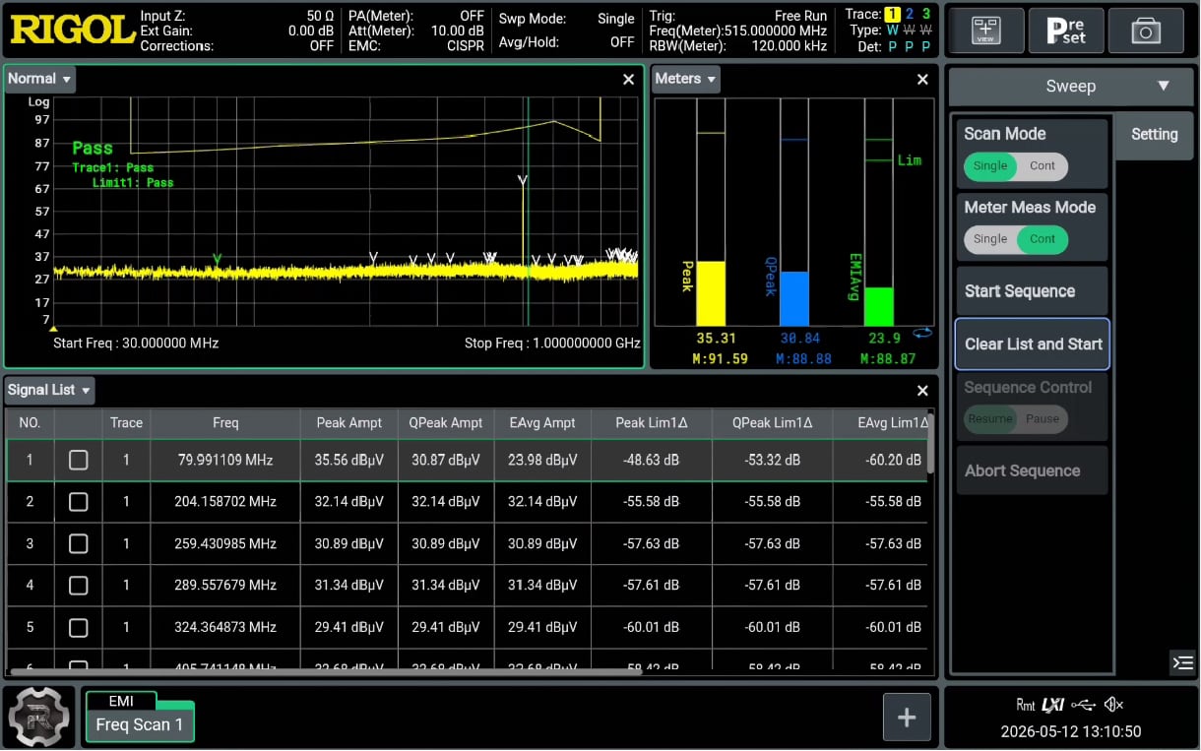
Task: Close the Normal trace panel
Action: 629,80
